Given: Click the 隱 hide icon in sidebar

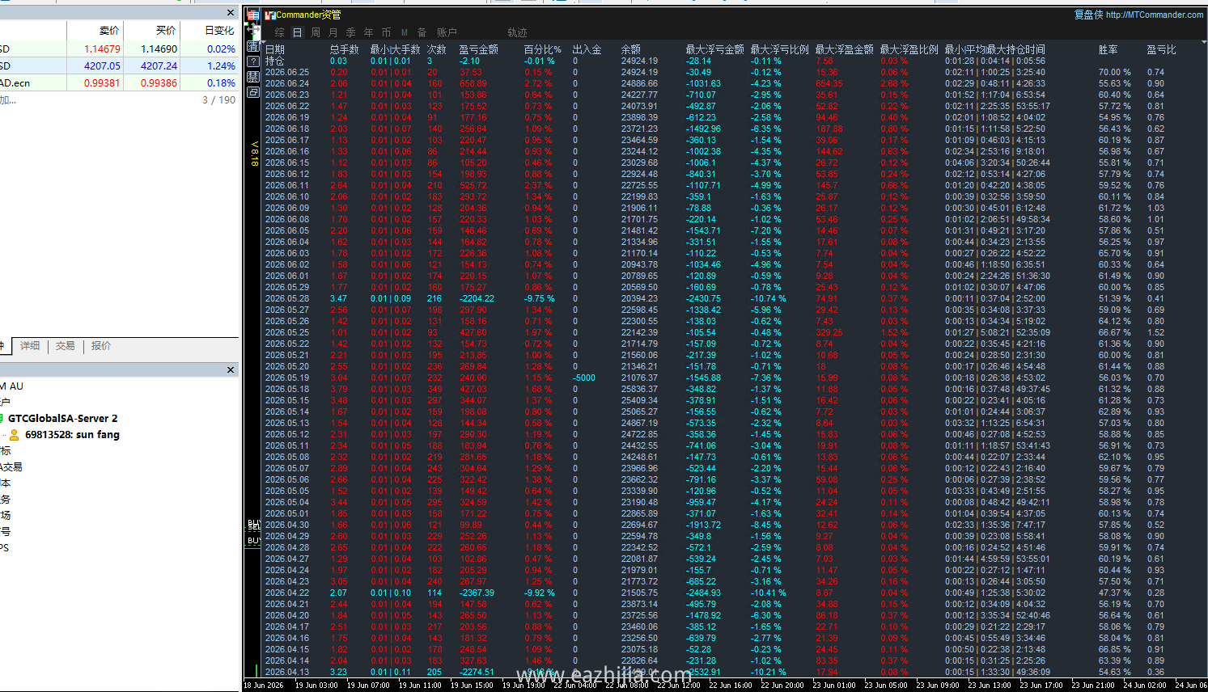Looking at the screenshot, I should [253, 77].
